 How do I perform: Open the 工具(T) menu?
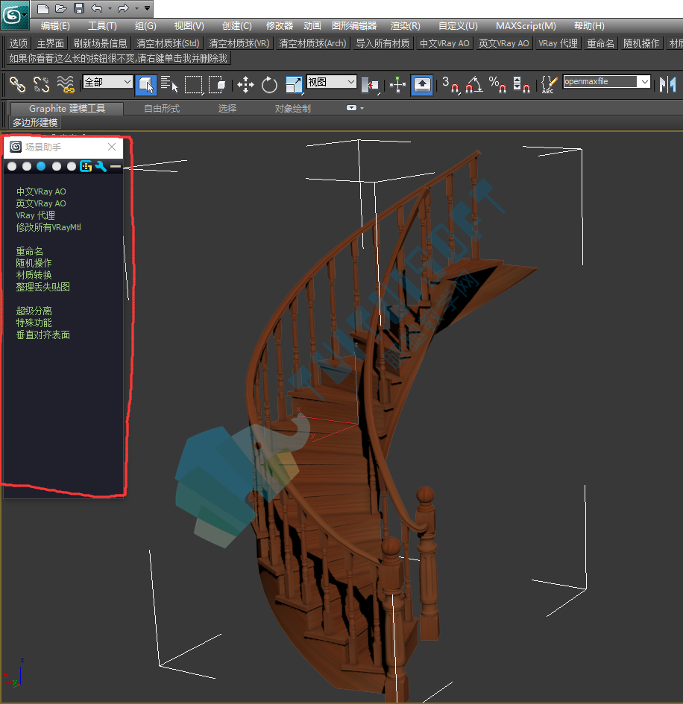102,26
